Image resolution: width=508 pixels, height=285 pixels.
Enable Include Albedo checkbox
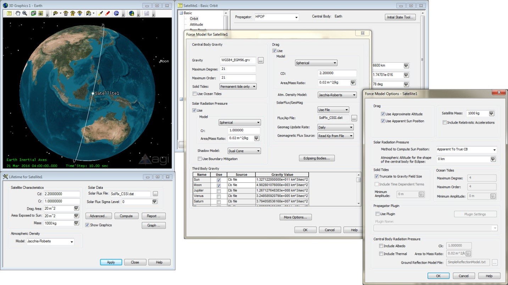381,246
